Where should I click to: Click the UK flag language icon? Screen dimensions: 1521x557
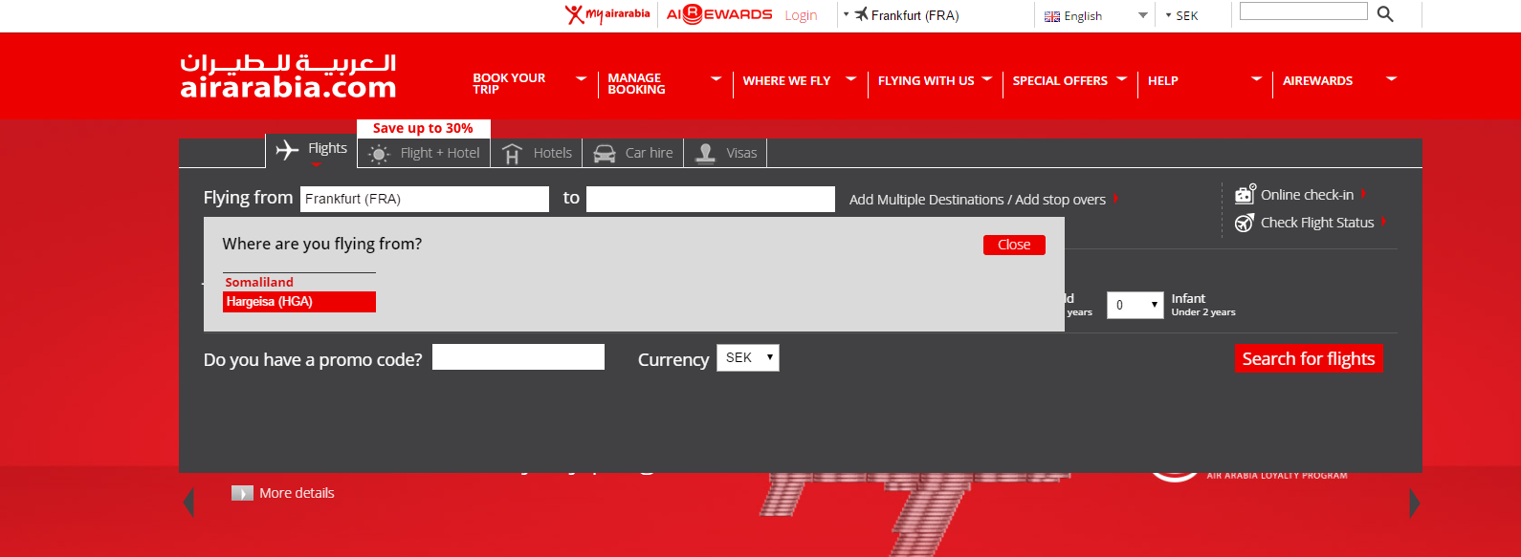1052,16
